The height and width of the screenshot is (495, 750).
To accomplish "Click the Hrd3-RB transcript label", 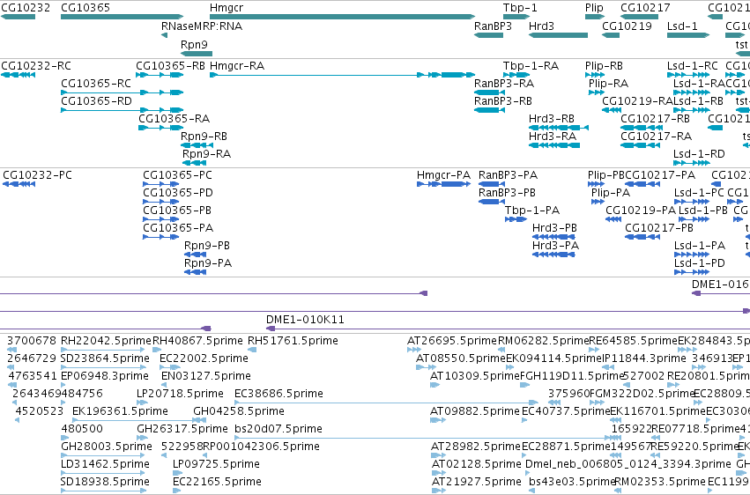I will click(x=552, y=119).
